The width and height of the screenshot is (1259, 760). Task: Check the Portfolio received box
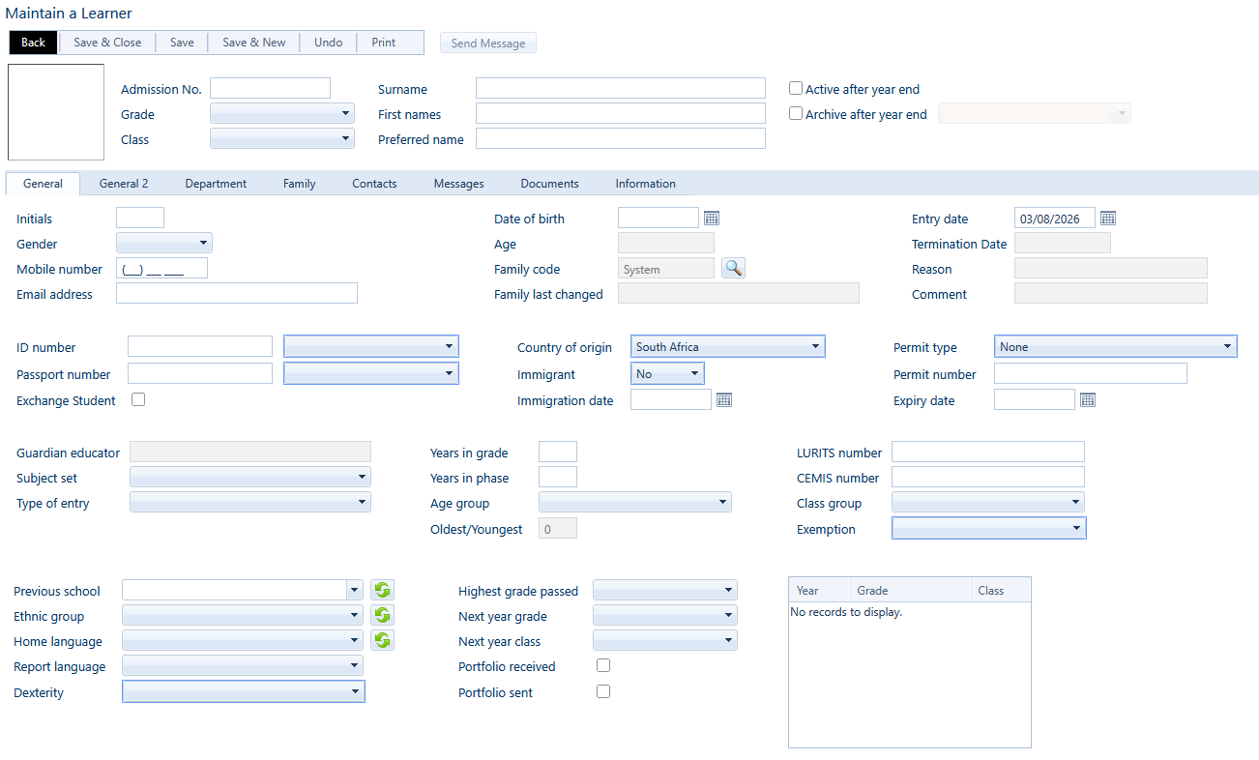click(603, 665)
